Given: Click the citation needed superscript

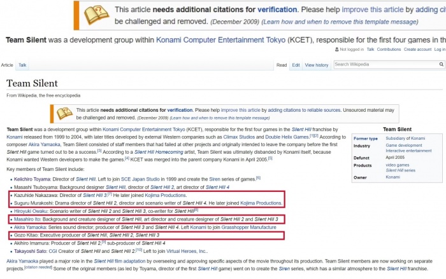Looking at the screenshot, I should (38, 267).
